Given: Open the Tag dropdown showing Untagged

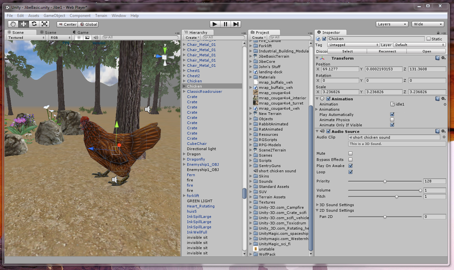Looking at the screenshot, I should tap(354, 45).
